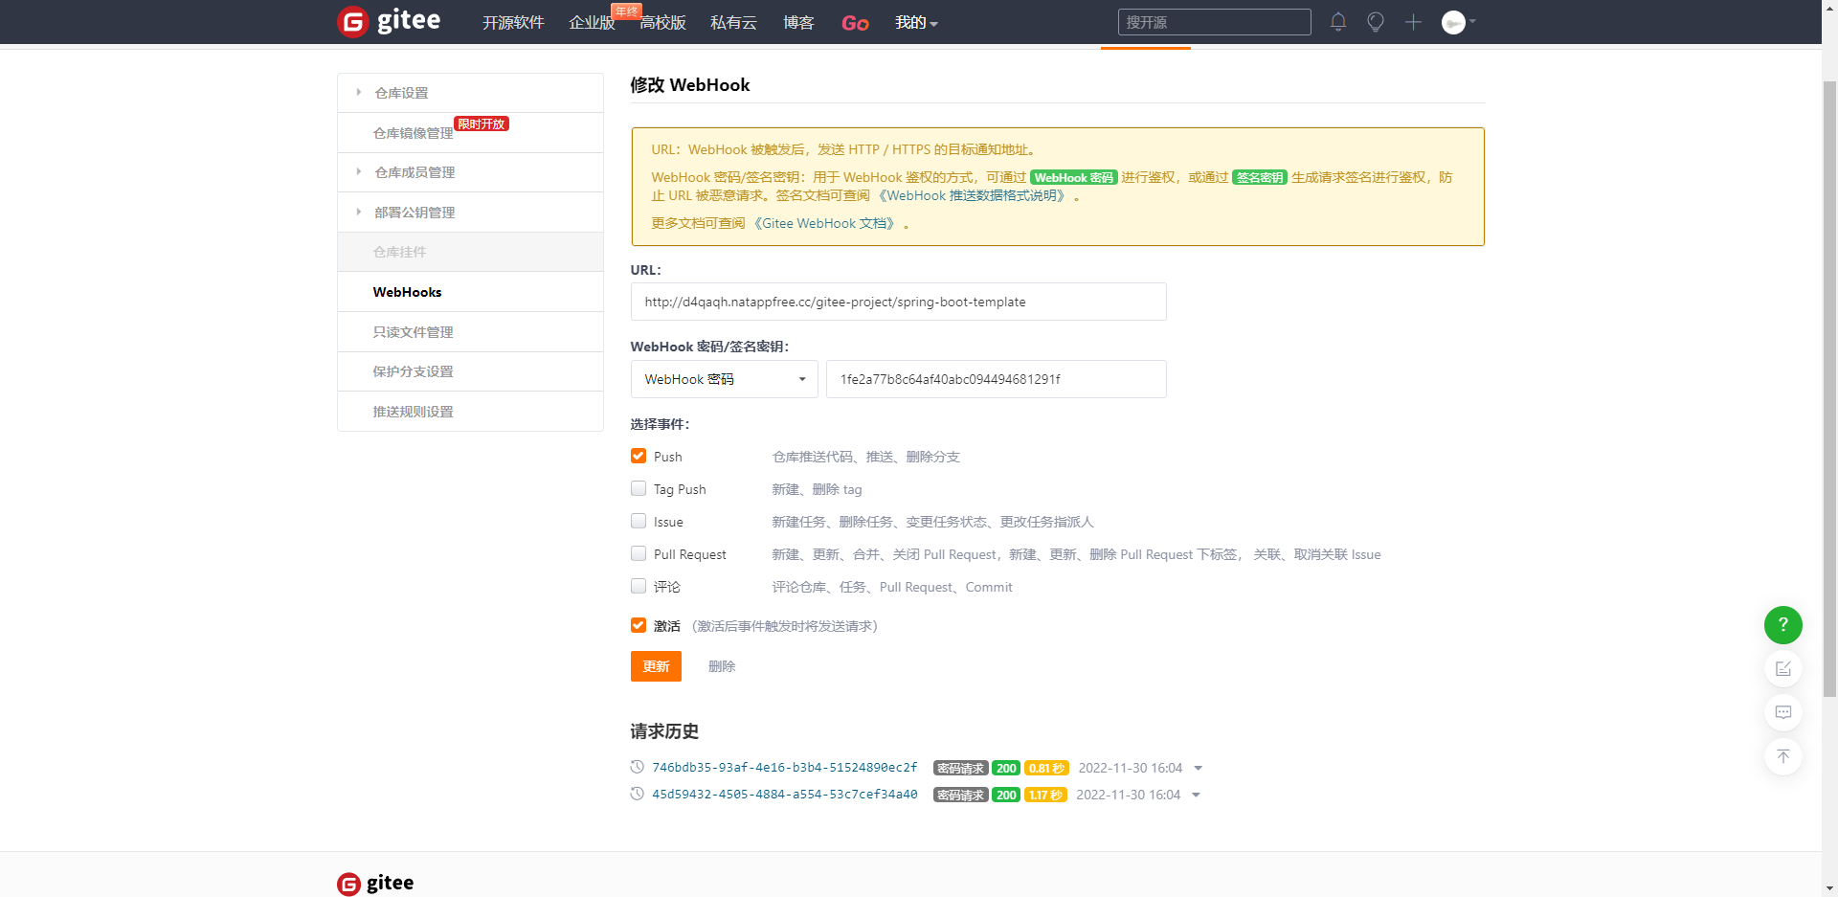Click the green 签名密钥 badge

coord(1259,177)
